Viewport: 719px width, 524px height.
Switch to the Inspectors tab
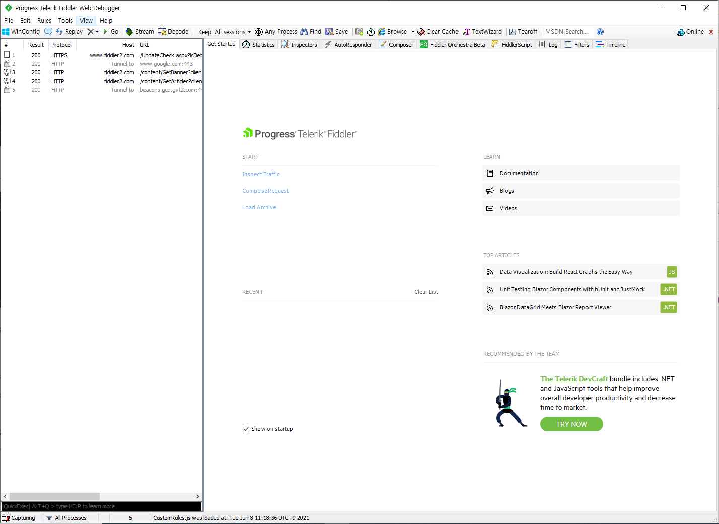[299, 45]
